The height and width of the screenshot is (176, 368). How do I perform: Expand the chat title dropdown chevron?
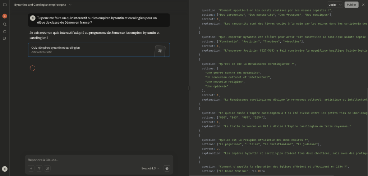[70, 5]
